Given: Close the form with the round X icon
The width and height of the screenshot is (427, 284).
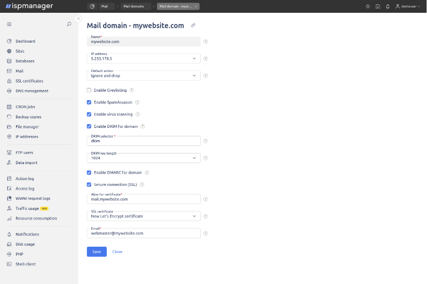Looking at the screenshot, I should click(78, 18).
